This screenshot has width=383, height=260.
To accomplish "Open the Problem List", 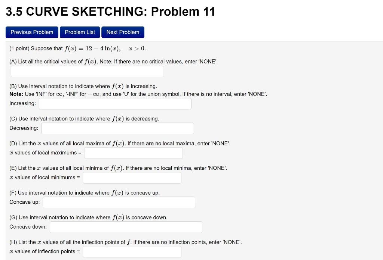I will 80,32.
